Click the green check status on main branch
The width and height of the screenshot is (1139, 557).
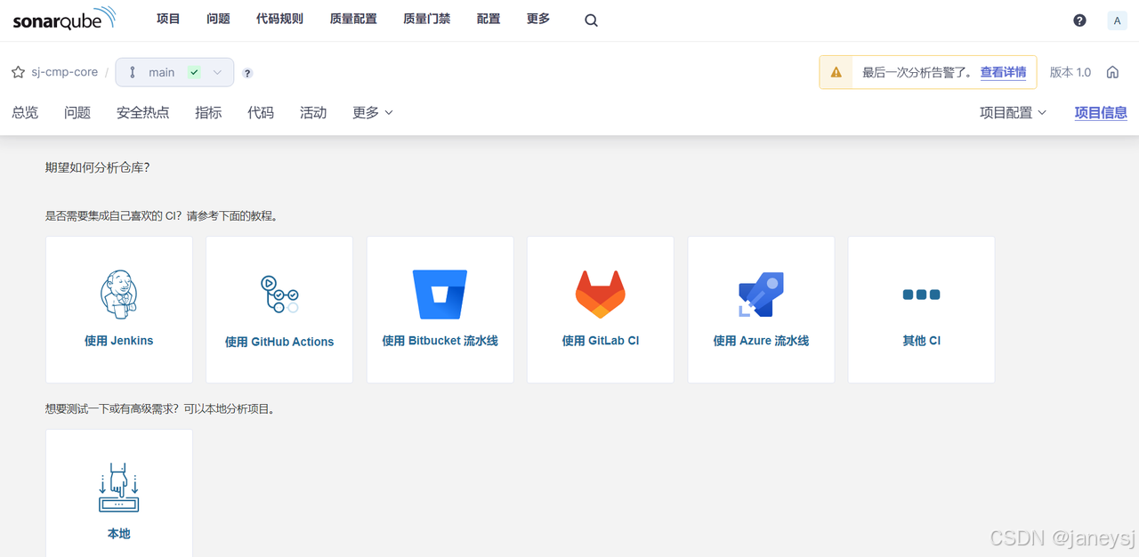[194, 72]
